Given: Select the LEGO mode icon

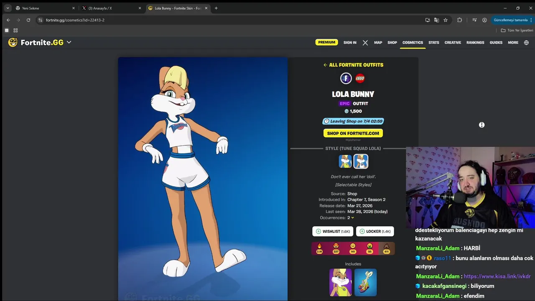Looking at the screenshot, I should click(x=360, y=78).
